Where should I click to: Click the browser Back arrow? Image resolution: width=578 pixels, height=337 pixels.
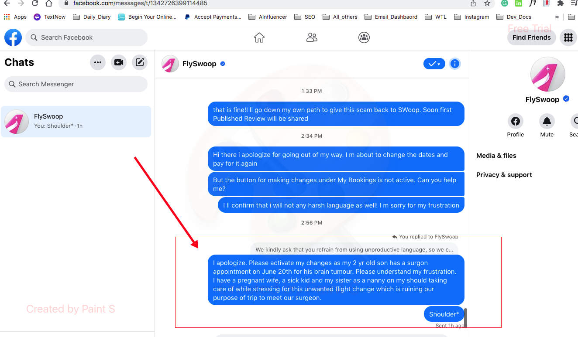tap(7, 3)
